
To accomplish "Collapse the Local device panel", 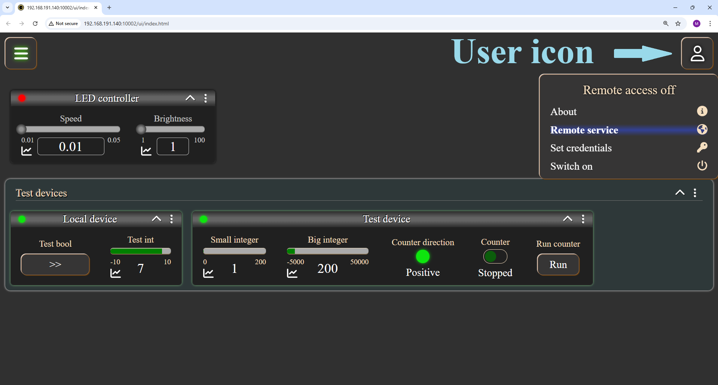I will tap(156, 219).
